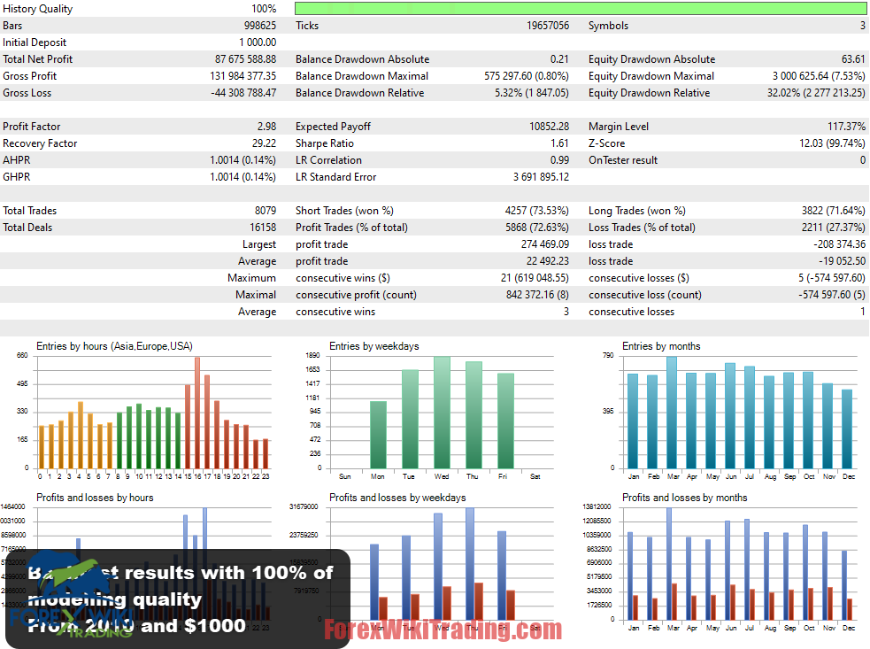
Task: Click the Total Trades value 8079
Action: [x=265, y=211]
